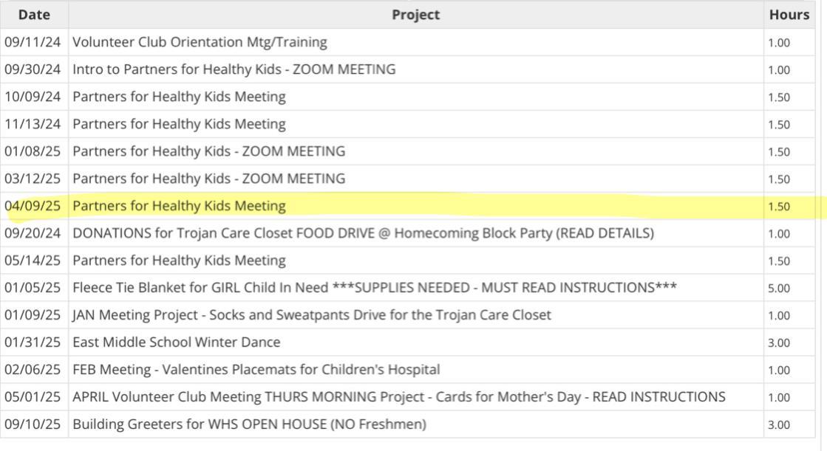Select the Volunteer Club Orientation Mtg/Training row
Viewport: 827px width, 451px height.
pyautogui.click(x=200, y=42)
